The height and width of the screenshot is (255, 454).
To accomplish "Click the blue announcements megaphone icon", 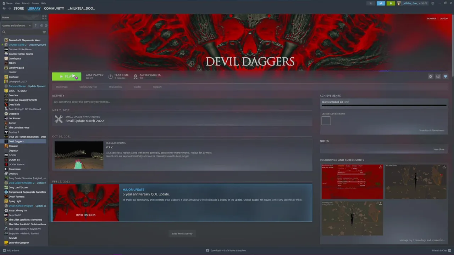I will click(x=381, y=3).
